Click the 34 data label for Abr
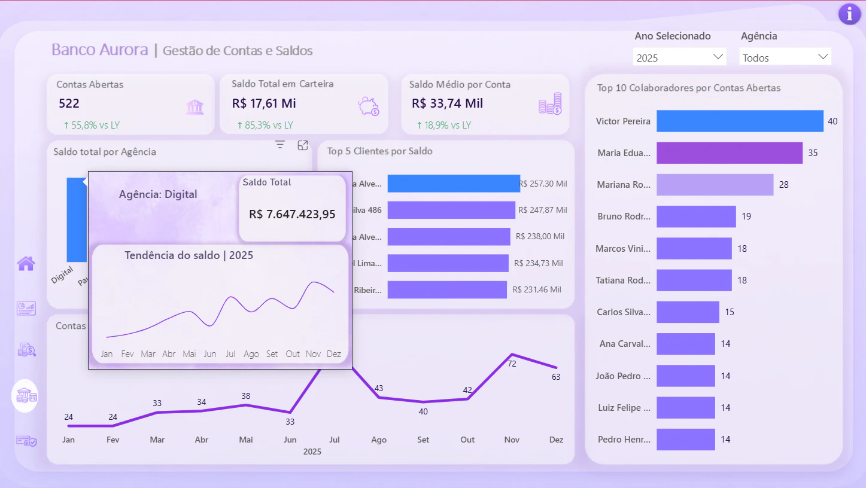 tap(202, 402)
